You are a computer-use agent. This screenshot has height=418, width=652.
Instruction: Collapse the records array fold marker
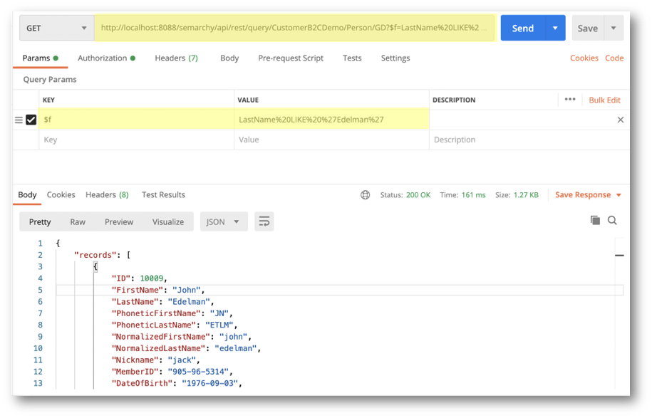click(x=619, y=254)
